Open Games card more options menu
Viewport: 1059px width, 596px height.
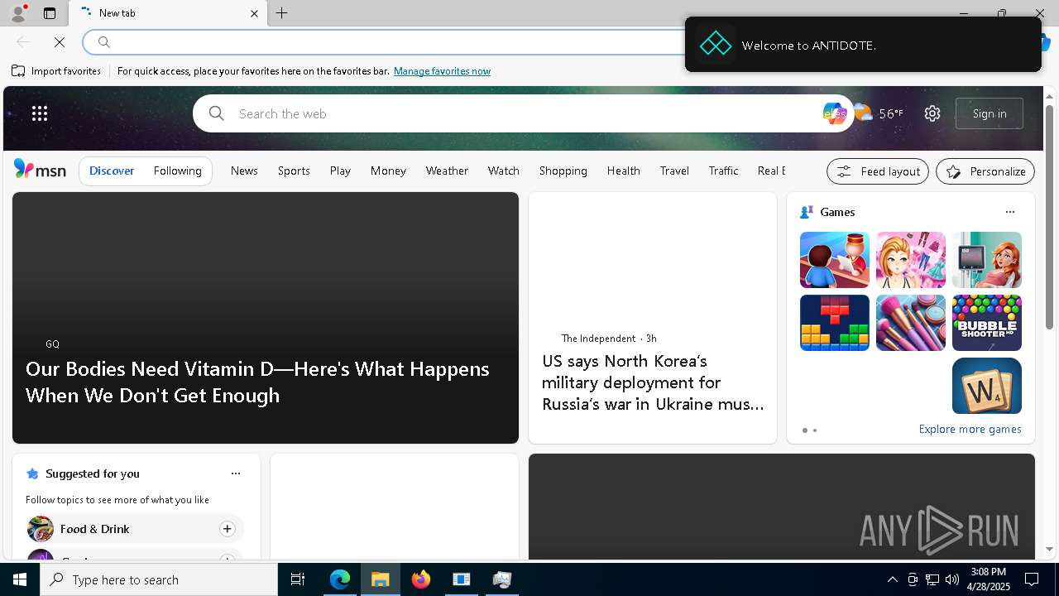click(x=1010, y=212)
